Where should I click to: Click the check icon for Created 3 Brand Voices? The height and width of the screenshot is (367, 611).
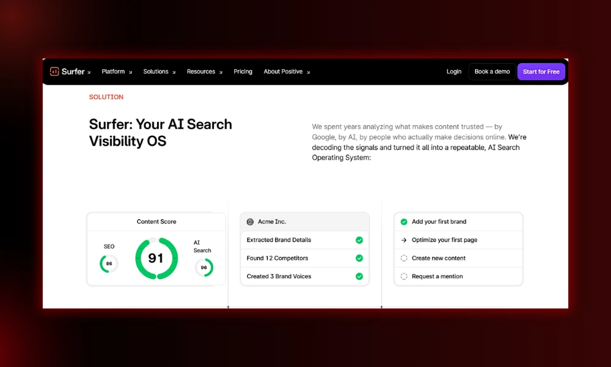[x=359, y=276]
